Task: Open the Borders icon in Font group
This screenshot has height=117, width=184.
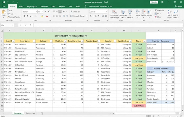Action: pyautogui.click(x=36, y=16)
